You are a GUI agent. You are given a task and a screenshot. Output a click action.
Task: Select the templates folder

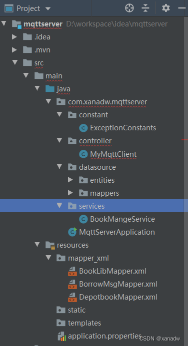pos(84,323)
